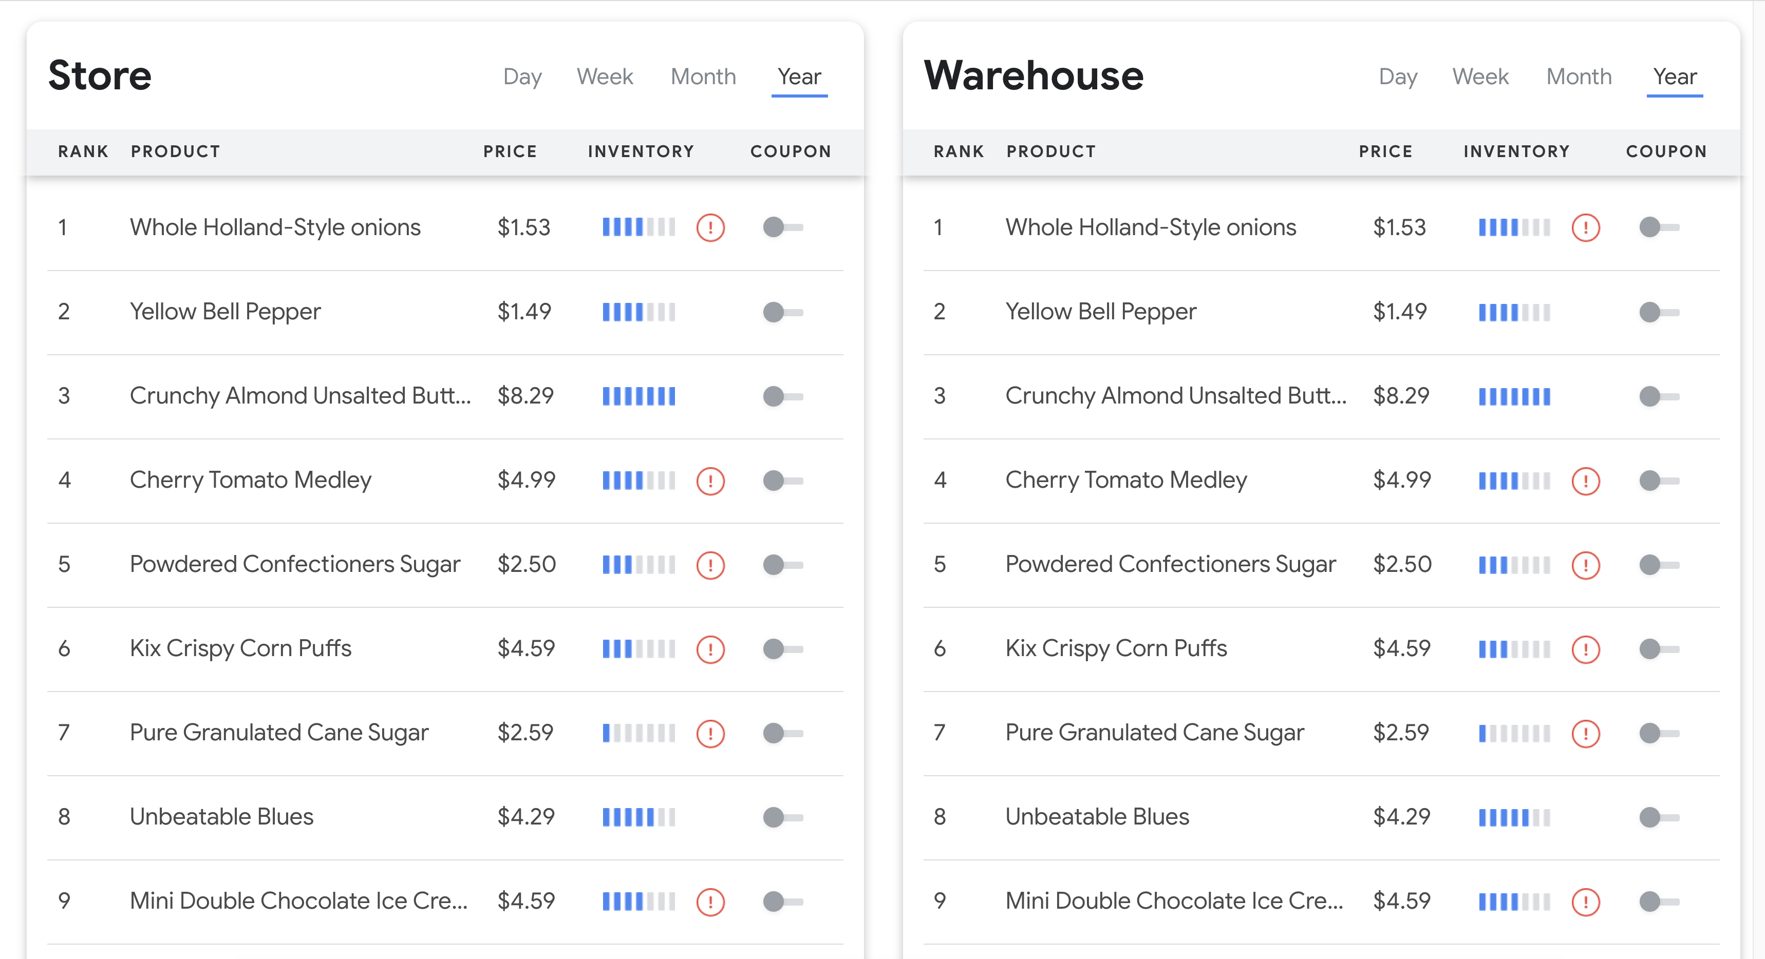Open the warning for Whole Holland-Style onions in Warehouse
1765x959 pixels.
pos(1586,227)
